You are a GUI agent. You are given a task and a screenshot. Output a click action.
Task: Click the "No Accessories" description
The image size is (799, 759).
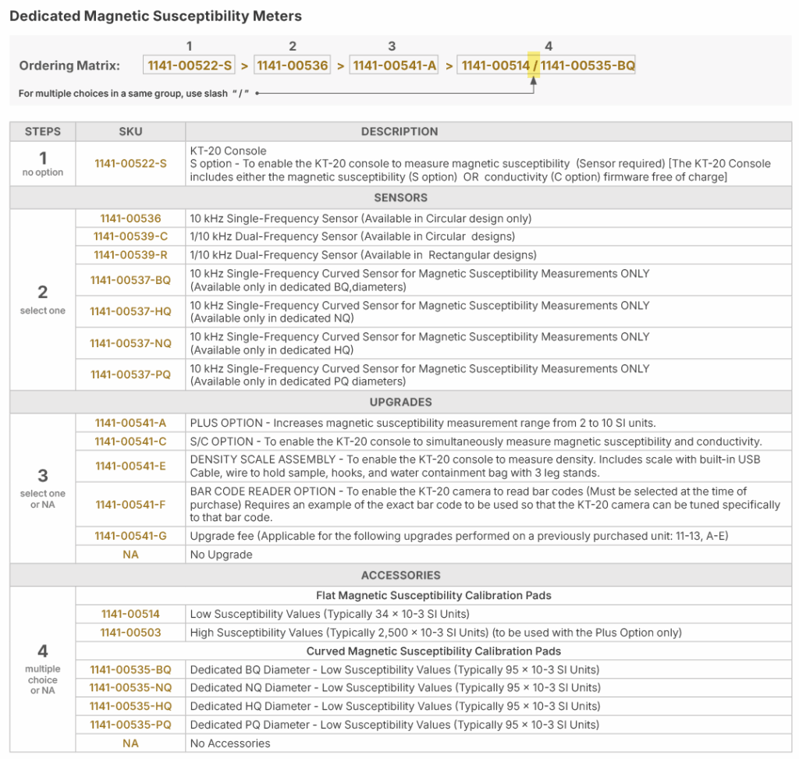tap(230, 743)
